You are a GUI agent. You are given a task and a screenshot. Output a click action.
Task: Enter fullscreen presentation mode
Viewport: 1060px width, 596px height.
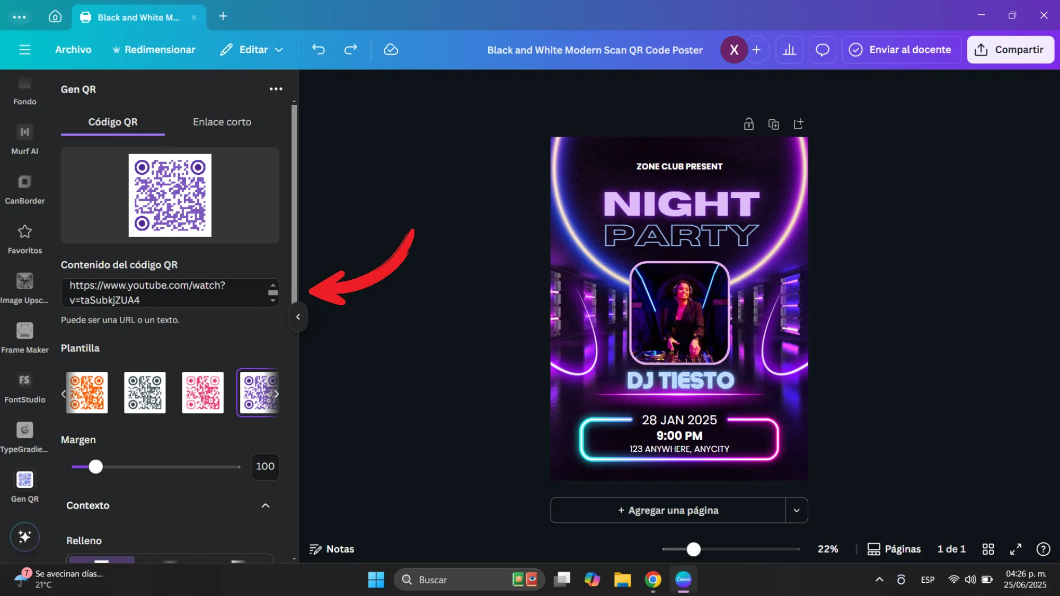[1015, 549]
